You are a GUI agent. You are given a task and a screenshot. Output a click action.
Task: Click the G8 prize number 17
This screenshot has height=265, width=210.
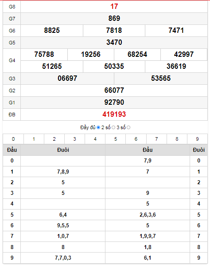pyautogui.click(x=114, y=7)
